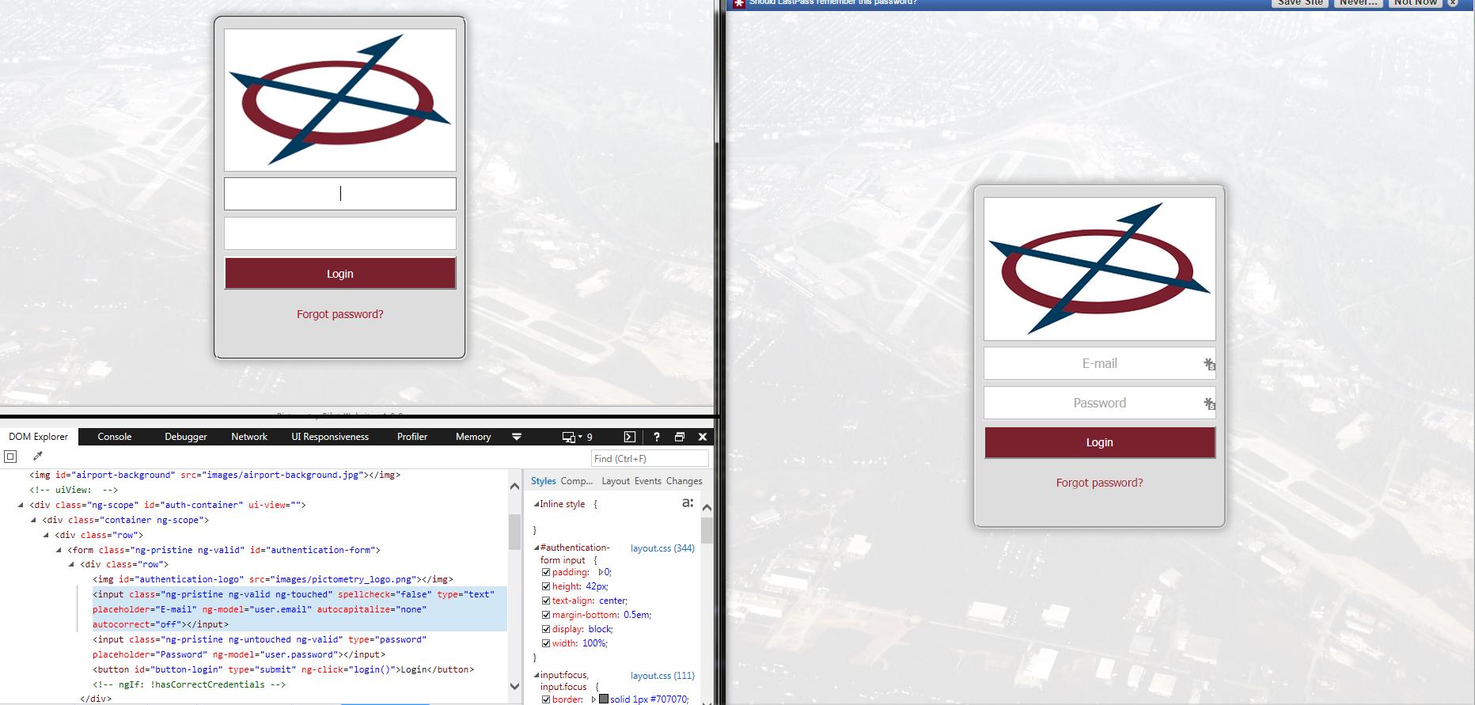Collapse the Inline style rule

[x=537, y=504]
